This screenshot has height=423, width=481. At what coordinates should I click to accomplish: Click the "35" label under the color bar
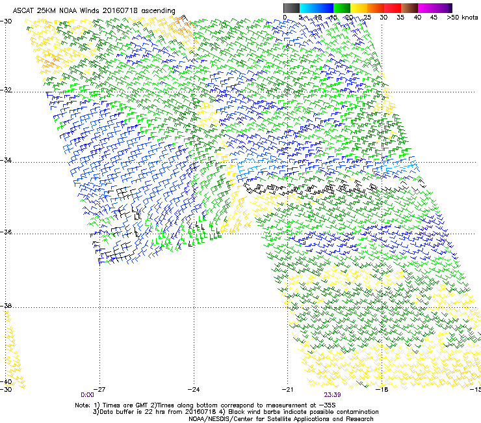tap(400, 18)
